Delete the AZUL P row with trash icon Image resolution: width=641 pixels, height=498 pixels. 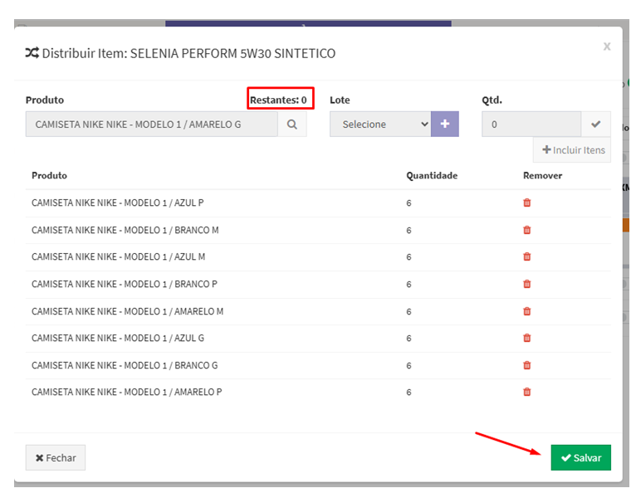coord(526,203)
